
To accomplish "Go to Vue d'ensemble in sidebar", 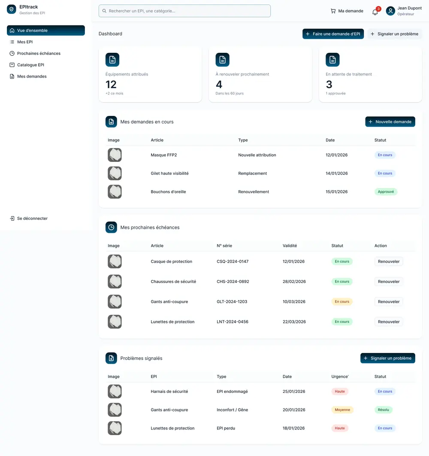I will click(x=46, y=30).
